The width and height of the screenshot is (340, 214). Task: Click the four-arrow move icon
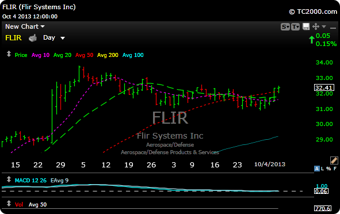tap(316, 26)
